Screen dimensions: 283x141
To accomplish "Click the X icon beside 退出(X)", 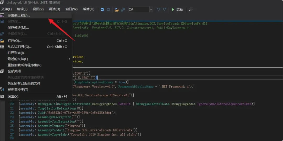I will click(2, 96).
